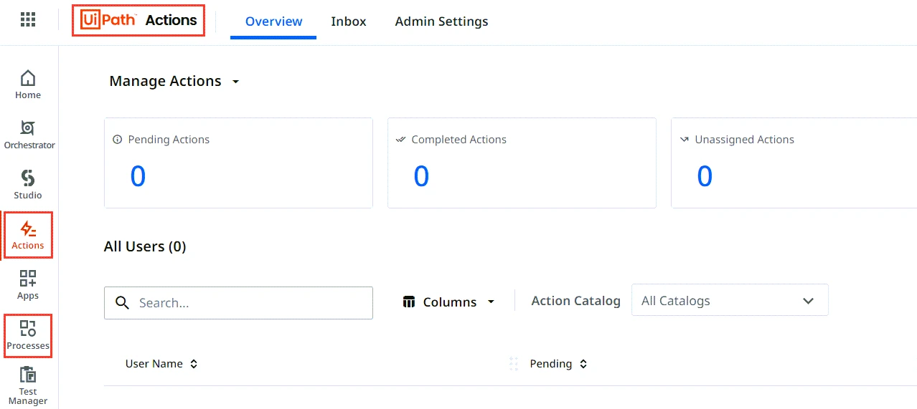Click the Completed Actions checkmark icon
This screenshot has height=409, width=917.
click(x=401, y=140)
